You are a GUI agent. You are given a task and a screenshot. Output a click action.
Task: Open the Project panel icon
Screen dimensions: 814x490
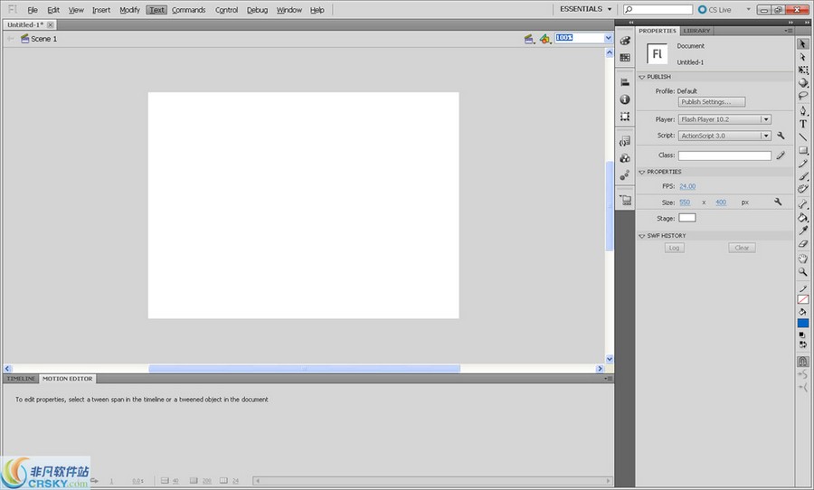click(625, 200)
